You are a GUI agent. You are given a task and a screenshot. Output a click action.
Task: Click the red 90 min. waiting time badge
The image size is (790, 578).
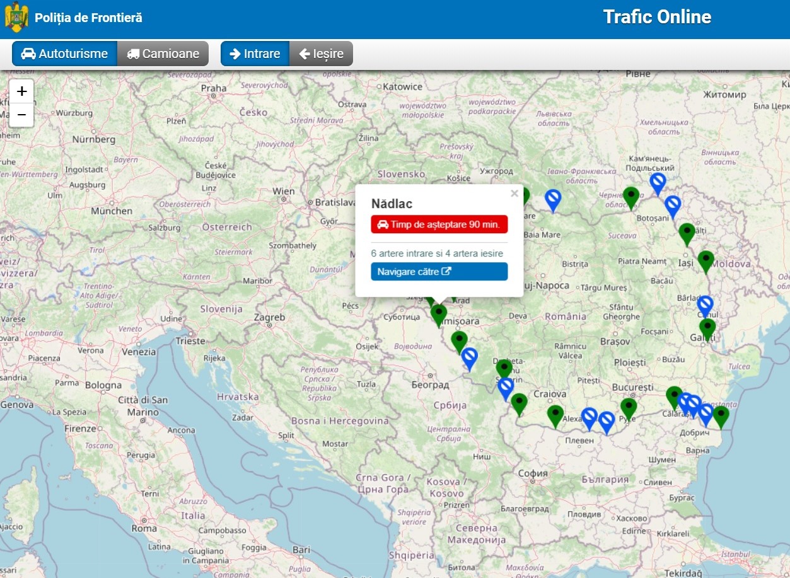point(439,224)
